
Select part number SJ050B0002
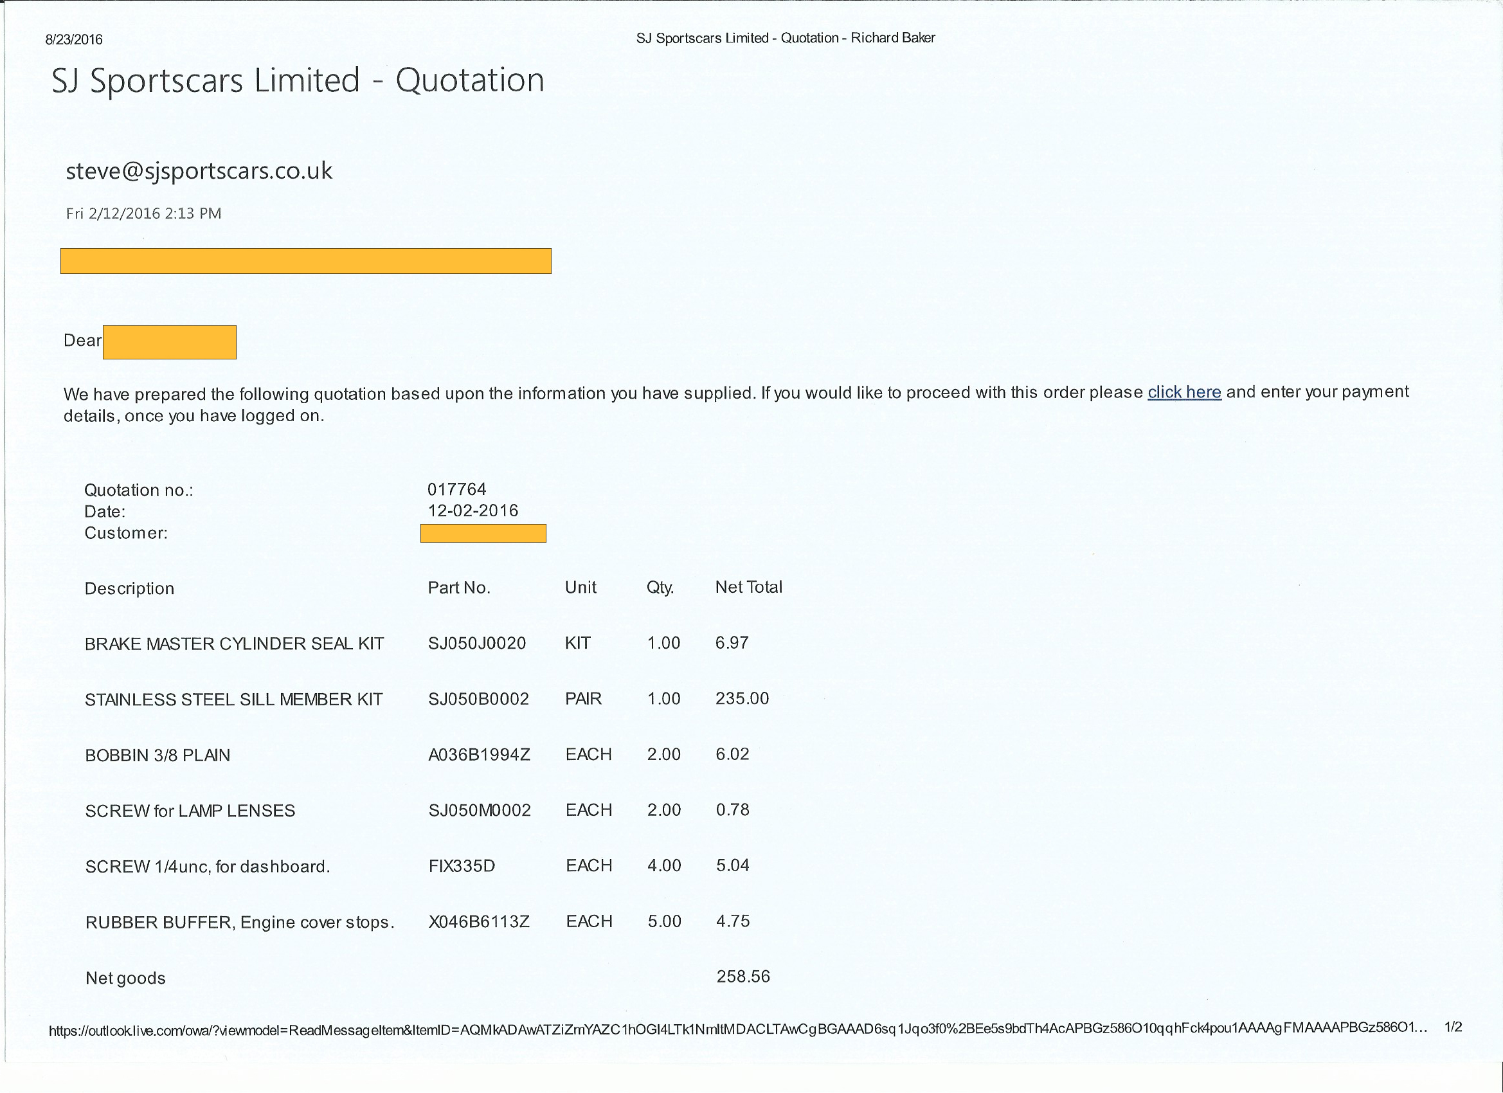pyautogui.click(x=478, y=699)
